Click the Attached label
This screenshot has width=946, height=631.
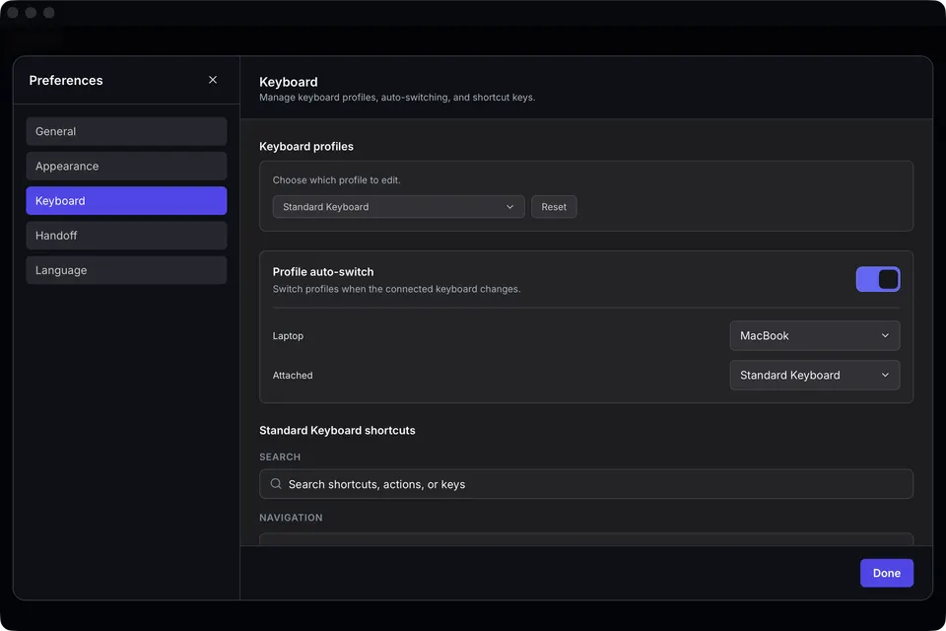293,375
